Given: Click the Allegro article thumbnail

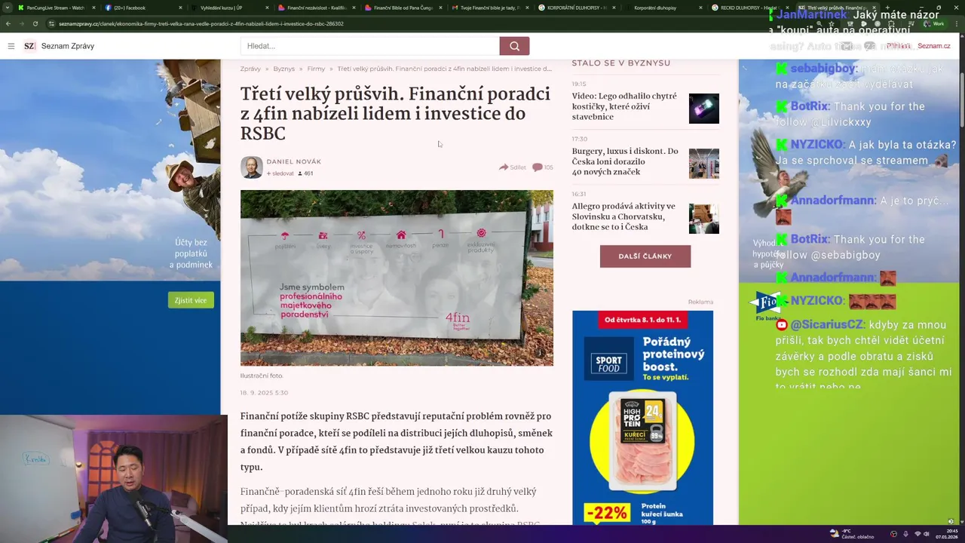Looking at the screenshot, I should click(x=704, y=219).
